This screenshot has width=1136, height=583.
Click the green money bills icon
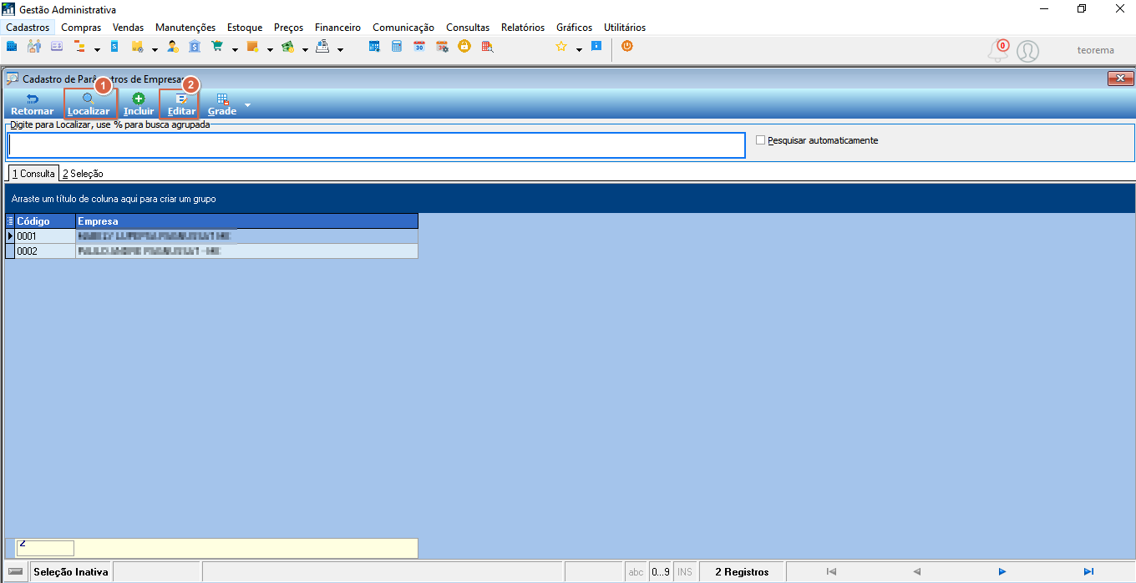coord(287,47)
